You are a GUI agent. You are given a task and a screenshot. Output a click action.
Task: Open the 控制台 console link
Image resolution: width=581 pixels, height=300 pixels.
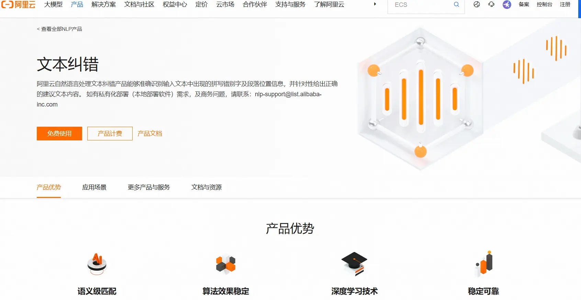point(545,4)
